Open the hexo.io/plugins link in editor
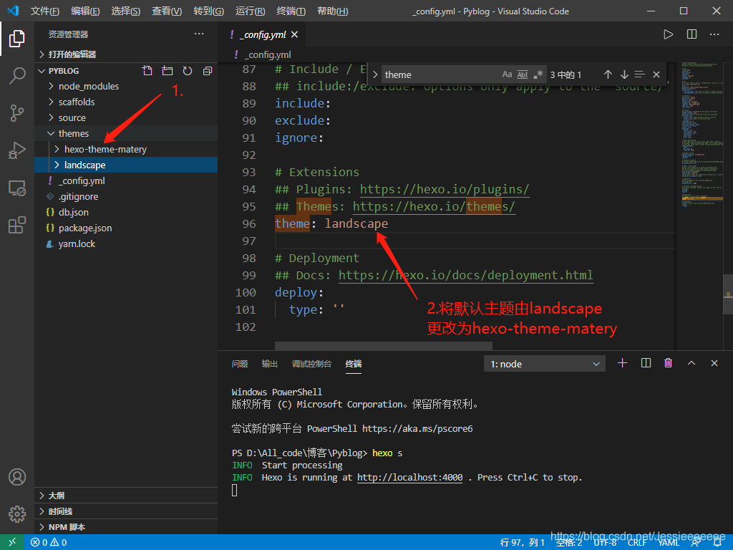 click(x=444, y=189)
